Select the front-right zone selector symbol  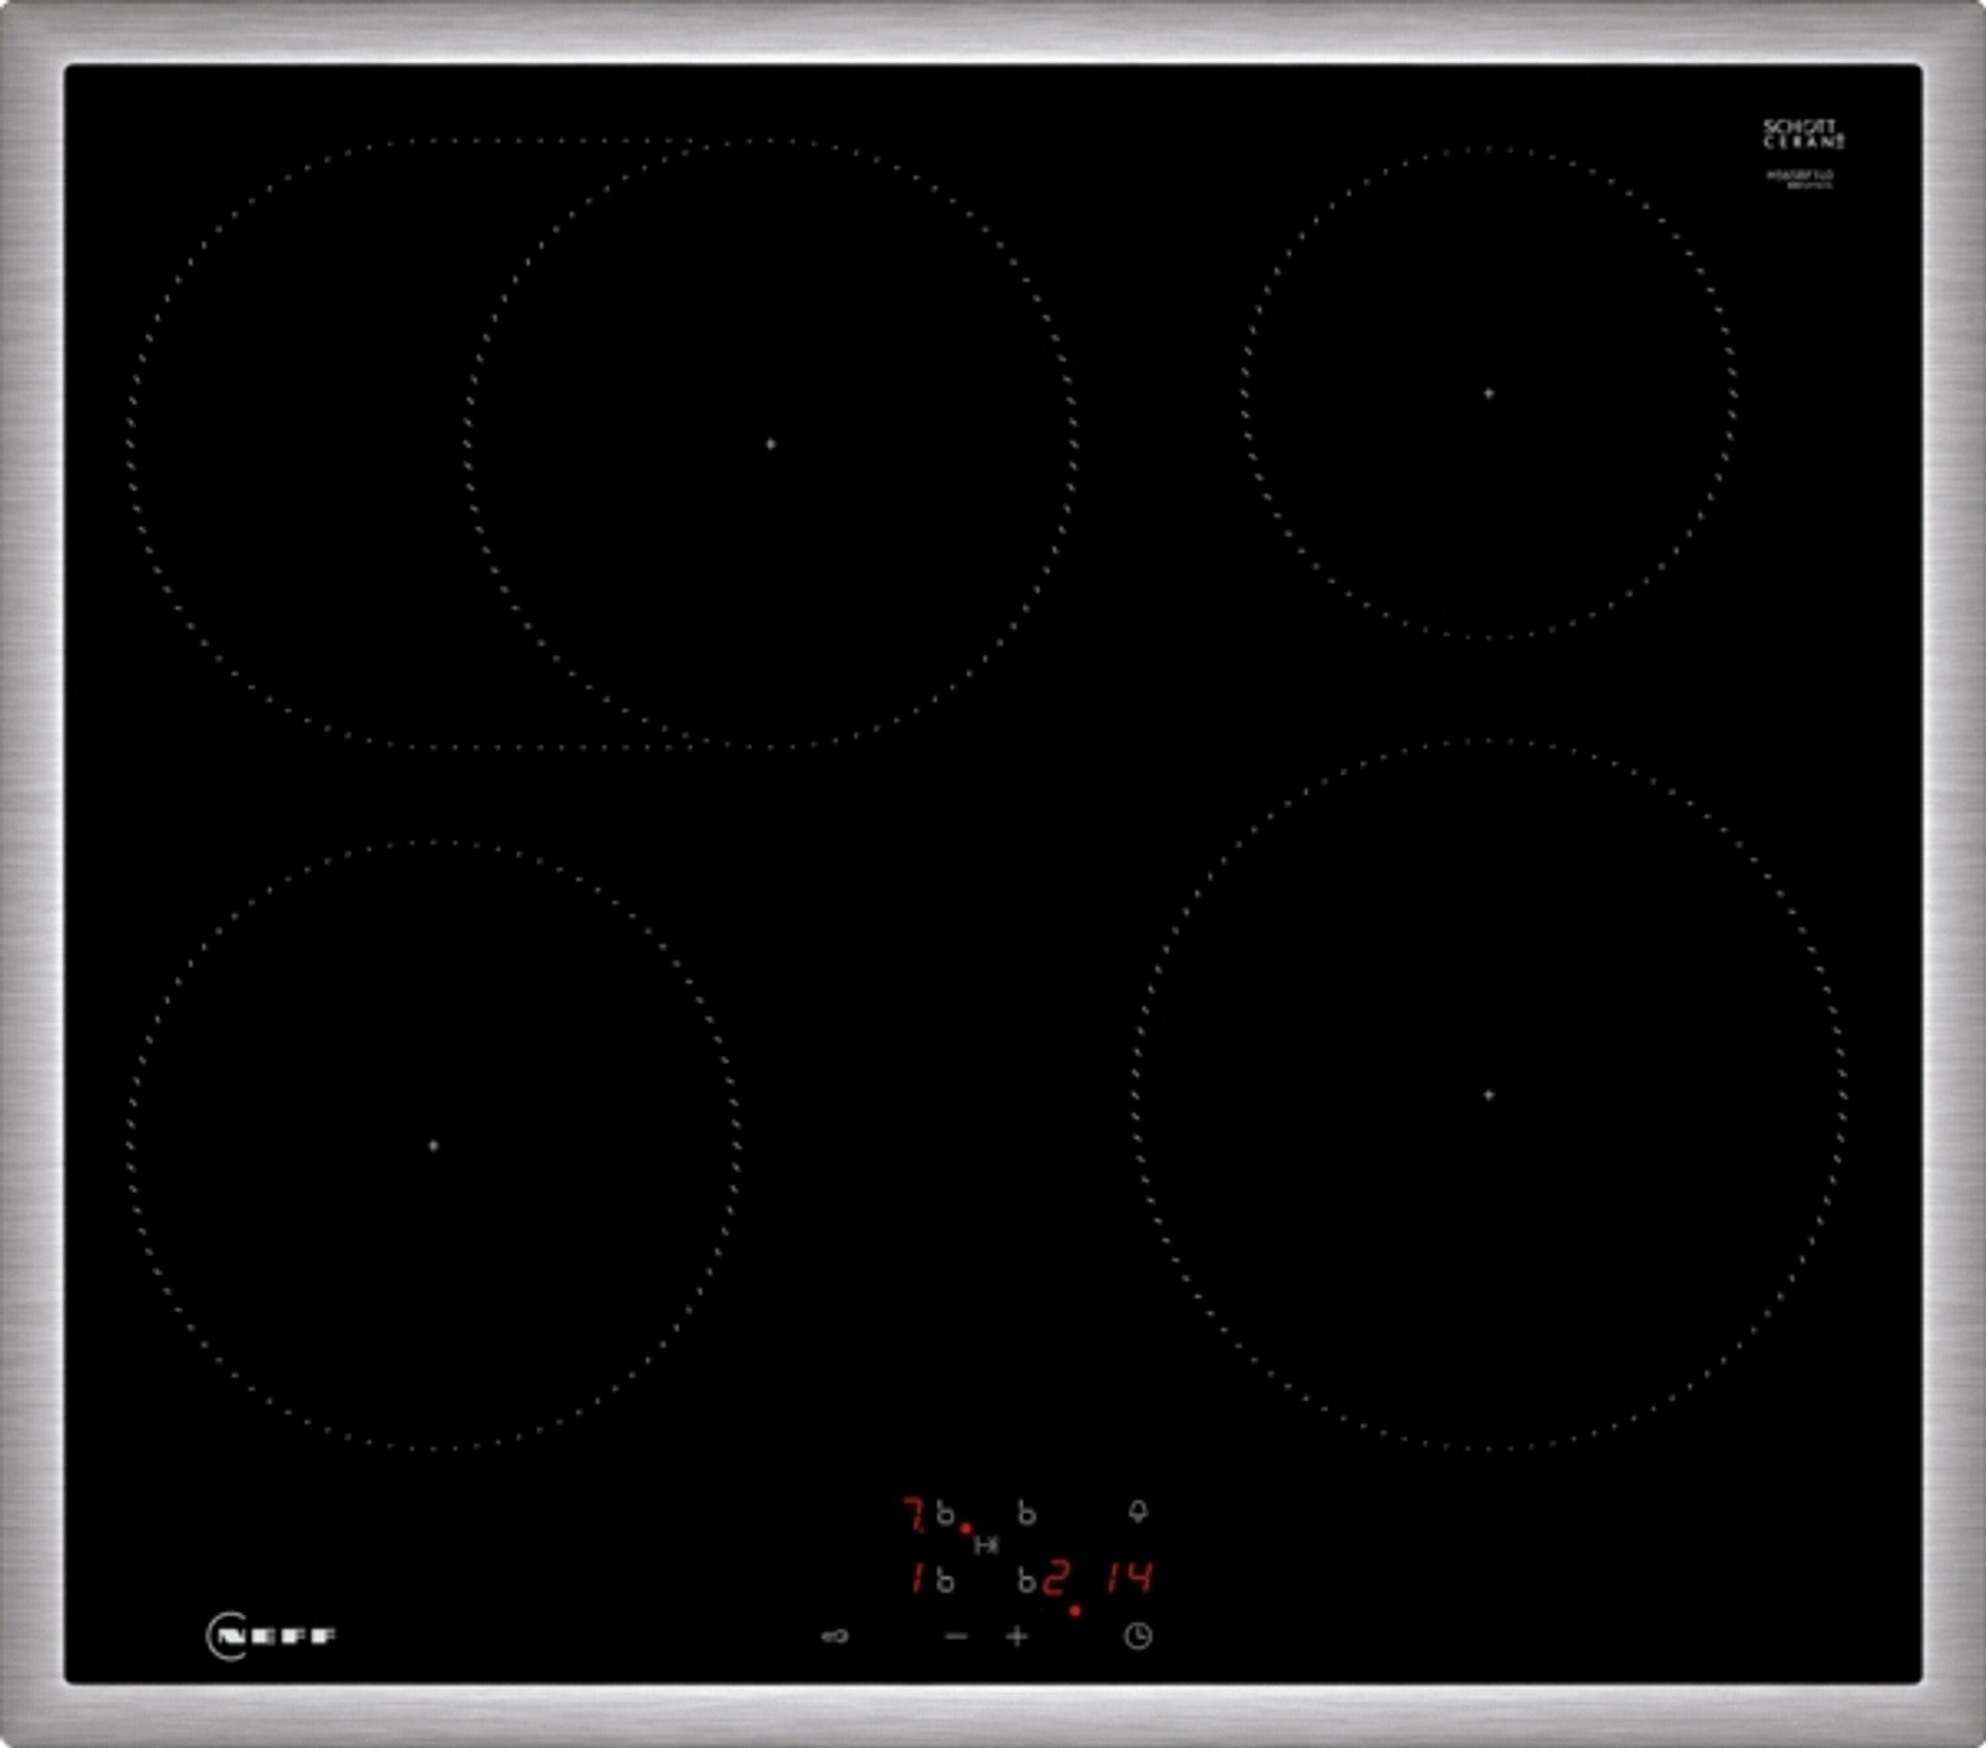tap(1027, 1581)
